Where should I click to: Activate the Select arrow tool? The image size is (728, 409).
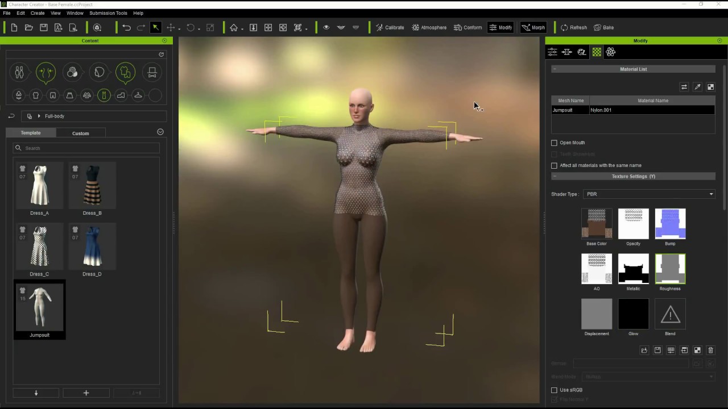pos(155,27)
